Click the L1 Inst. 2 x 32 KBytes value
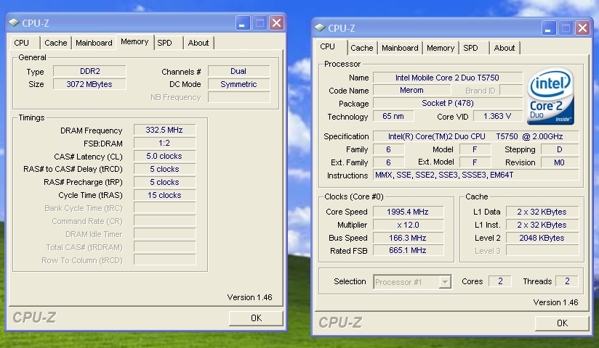Image resolution: width=599 pixels, height=348 pixels. pyautogui.click(x=542, y=225)
